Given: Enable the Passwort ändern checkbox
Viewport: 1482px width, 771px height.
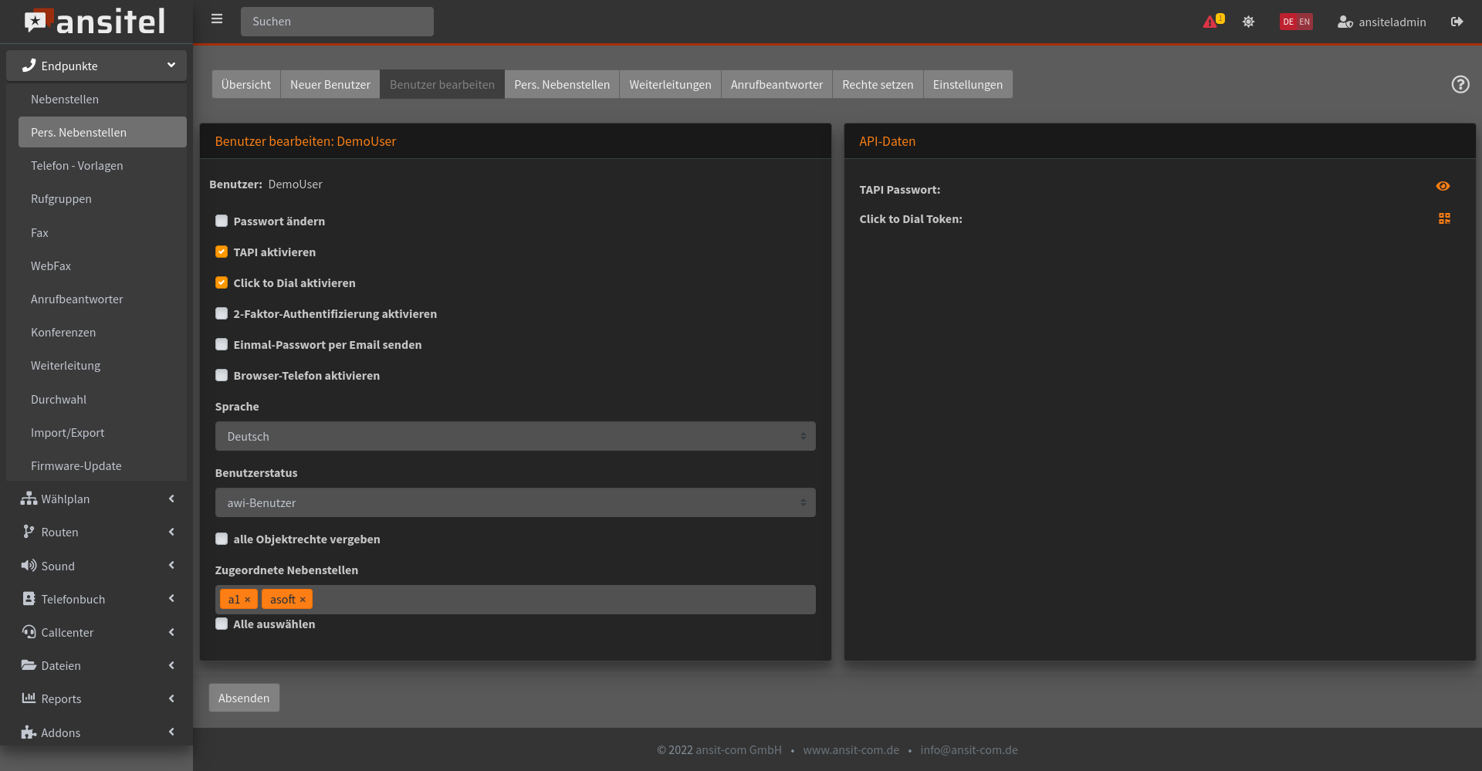Looking at the screenshot, I should coord(222,221).
